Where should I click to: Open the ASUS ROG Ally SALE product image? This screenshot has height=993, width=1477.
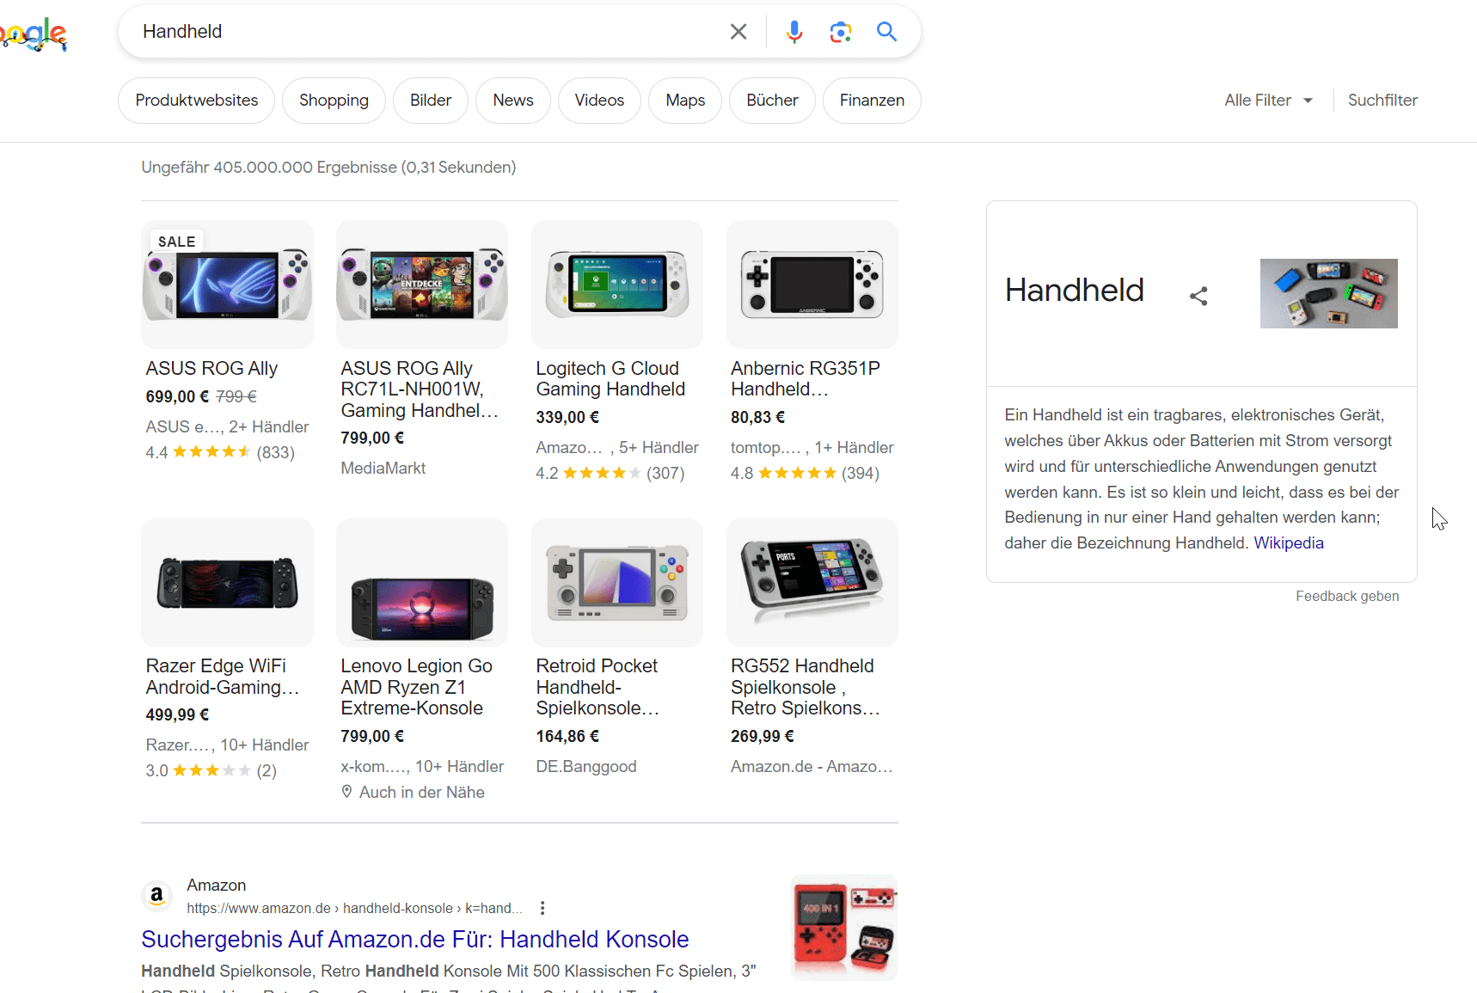(227, 285)
